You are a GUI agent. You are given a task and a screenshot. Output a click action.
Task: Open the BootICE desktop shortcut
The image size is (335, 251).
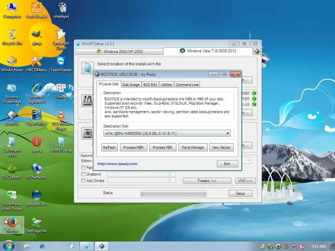click(12, 118)
